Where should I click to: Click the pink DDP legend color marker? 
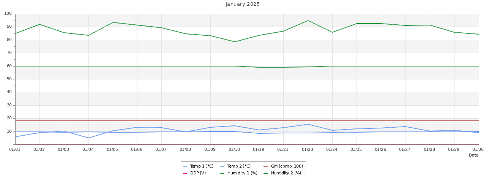185,174
